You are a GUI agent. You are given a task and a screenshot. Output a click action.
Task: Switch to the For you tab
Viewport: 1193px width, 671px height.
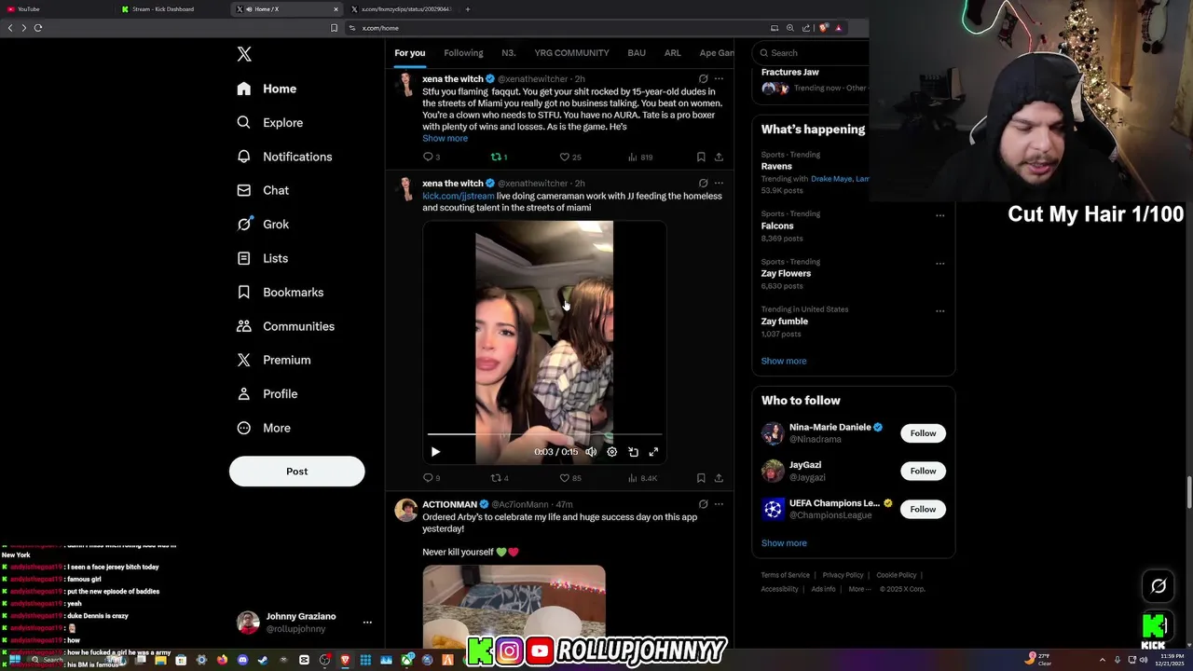409,53
